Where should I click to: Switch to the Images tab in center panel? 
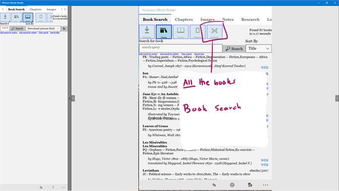click(x=207, y=20)
